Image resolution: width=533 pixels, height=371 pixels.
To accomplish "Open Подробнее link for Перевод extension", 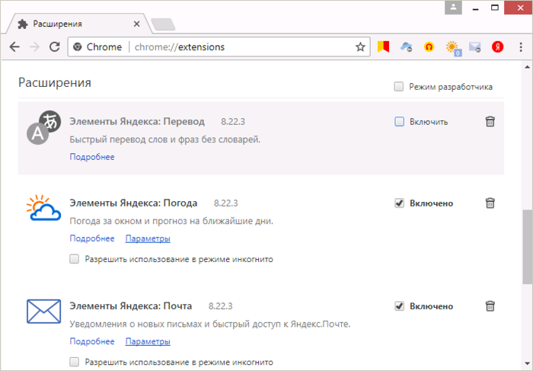I will point(92,157).
